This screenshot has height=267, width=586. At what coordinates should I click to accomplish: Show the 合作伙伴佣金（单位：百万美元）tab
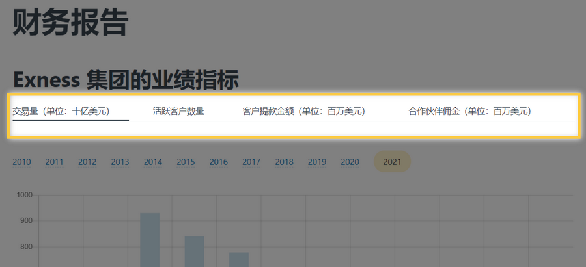click(469, 111)
